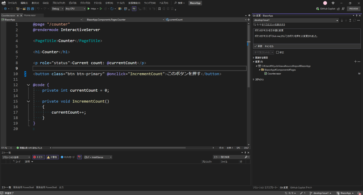Click the single Save floppy disk icon
Viewport: 363px width, 195px height.
click(x=28, y=9)
